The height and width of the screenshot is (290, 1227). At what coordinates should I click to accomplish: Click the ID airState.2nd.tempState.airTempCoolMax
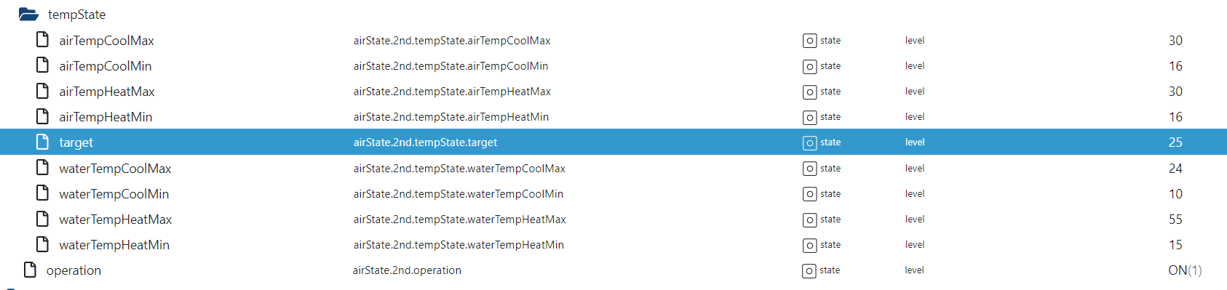452,41
